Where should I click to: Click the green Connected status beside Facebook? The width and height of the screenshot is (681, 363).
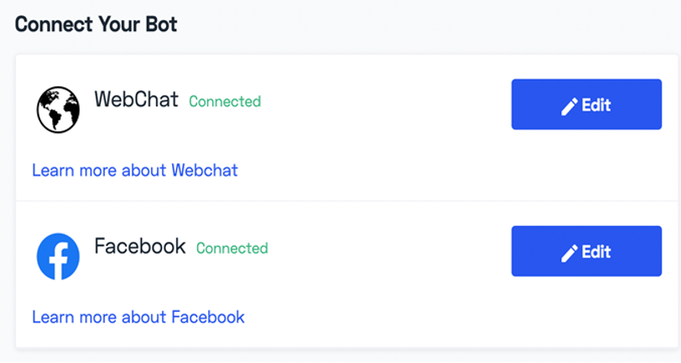pyautogui.click(x=232, y=248)
